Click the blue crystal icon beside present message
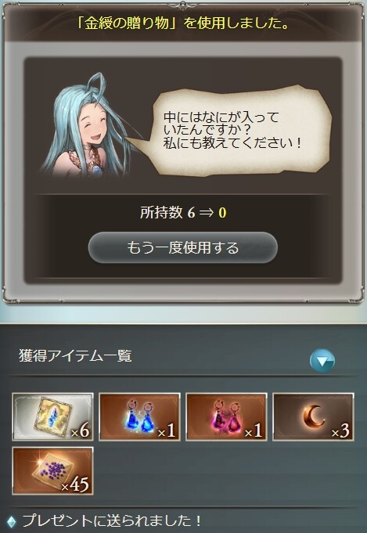The image size is (367, 533). tap(12, 521)
